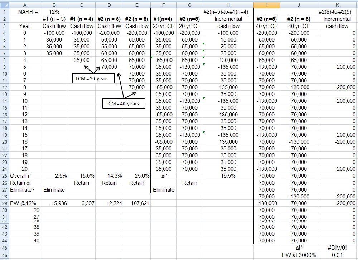Image resolution: width=358 pixels, height=260 pixels.
Task: Select the 12% MARR value cell
Action: (54, 12)
